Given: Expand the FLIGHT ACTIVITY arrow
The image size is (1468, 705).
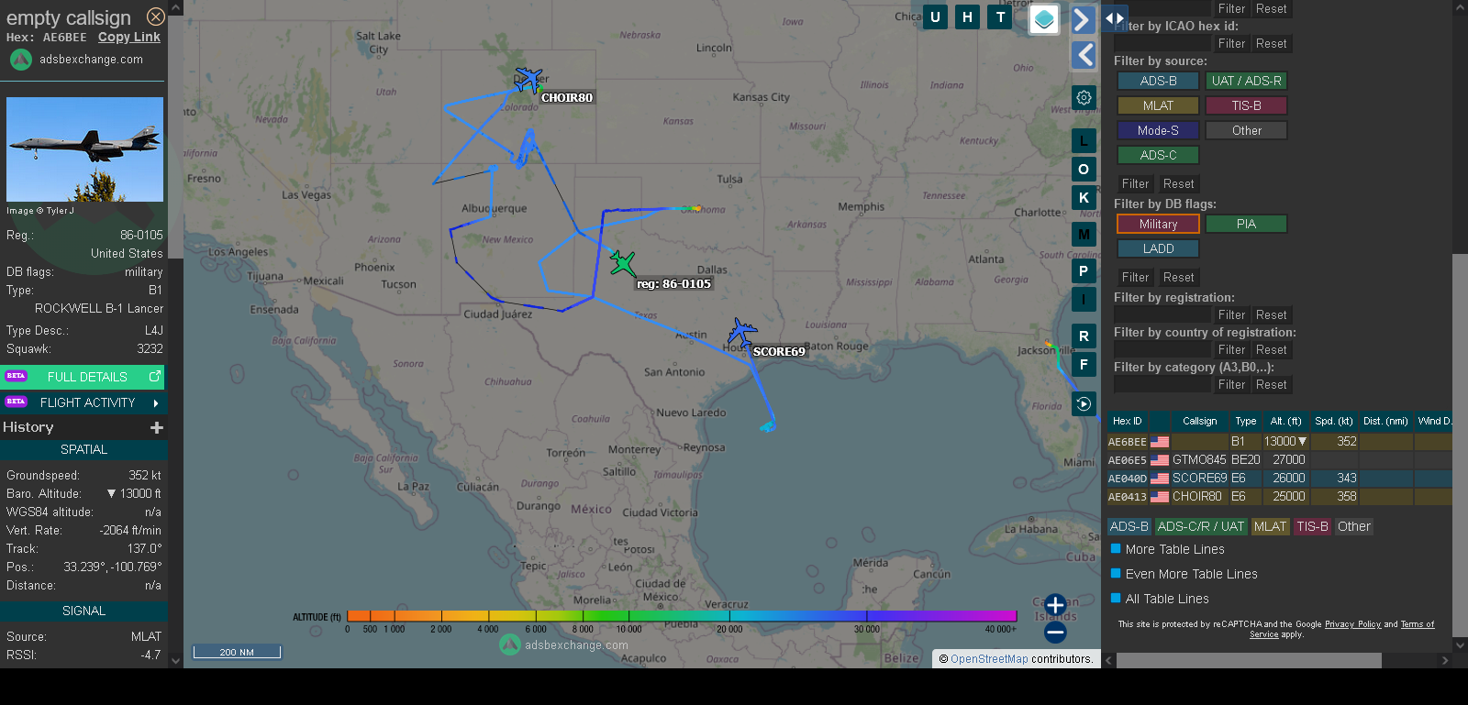Looking at the screenshot, I should coord(156,402).
